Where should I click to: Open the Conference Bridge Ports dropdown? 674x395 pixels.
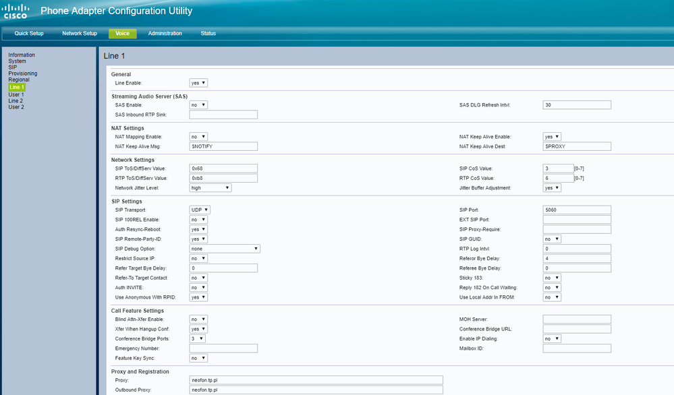click(x=197, y=338)
